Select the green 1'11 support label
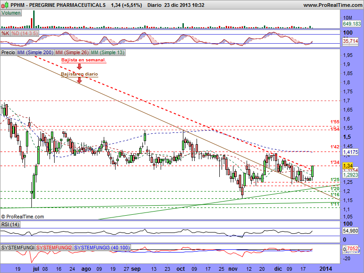The height and width of the screenshot is (273, 364). (335, 204)
